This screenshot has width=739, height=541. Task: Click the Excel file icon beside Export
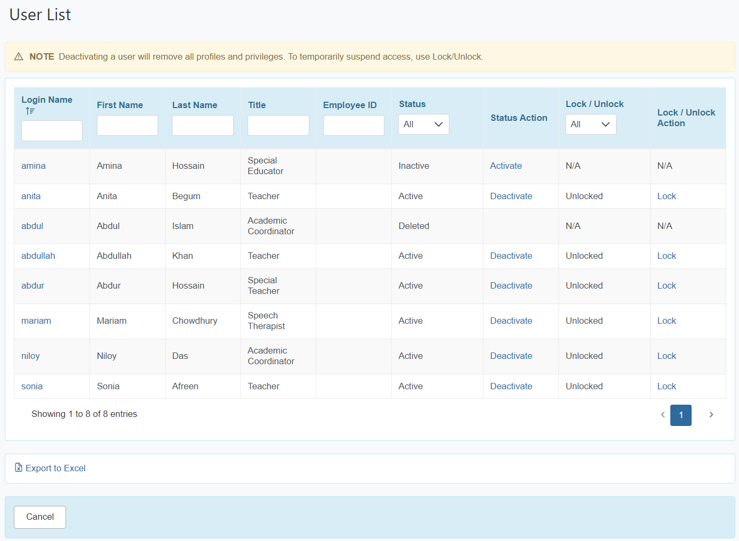19,468
